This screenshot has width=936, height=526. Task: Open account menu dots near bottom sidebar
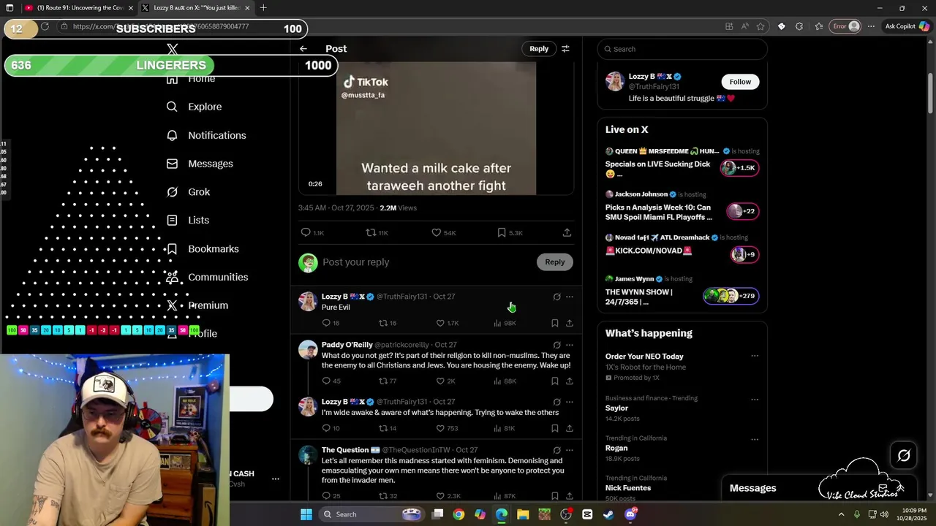(x=276, y=479)
